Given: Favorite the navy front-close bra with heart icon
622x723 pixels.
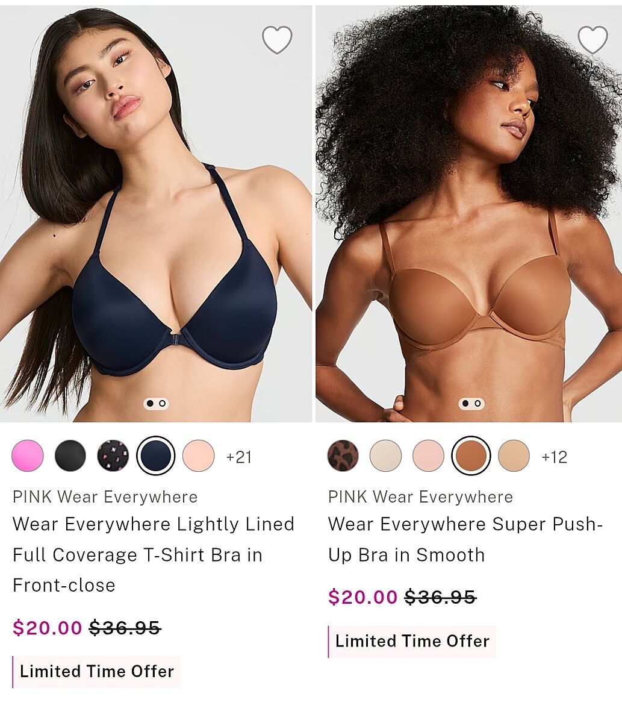Looking at the screenshot, I should (x=277, y=40).
